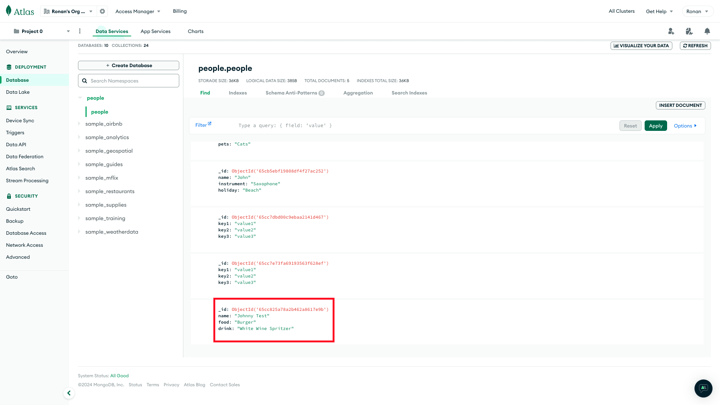Open organization settings gear icon
Viewport: 720px width, 405px height.
[x=102, y=11]
